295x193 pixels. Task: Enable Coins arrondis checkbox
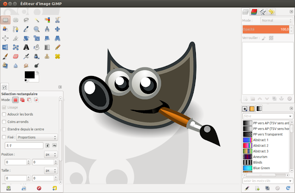4,122
